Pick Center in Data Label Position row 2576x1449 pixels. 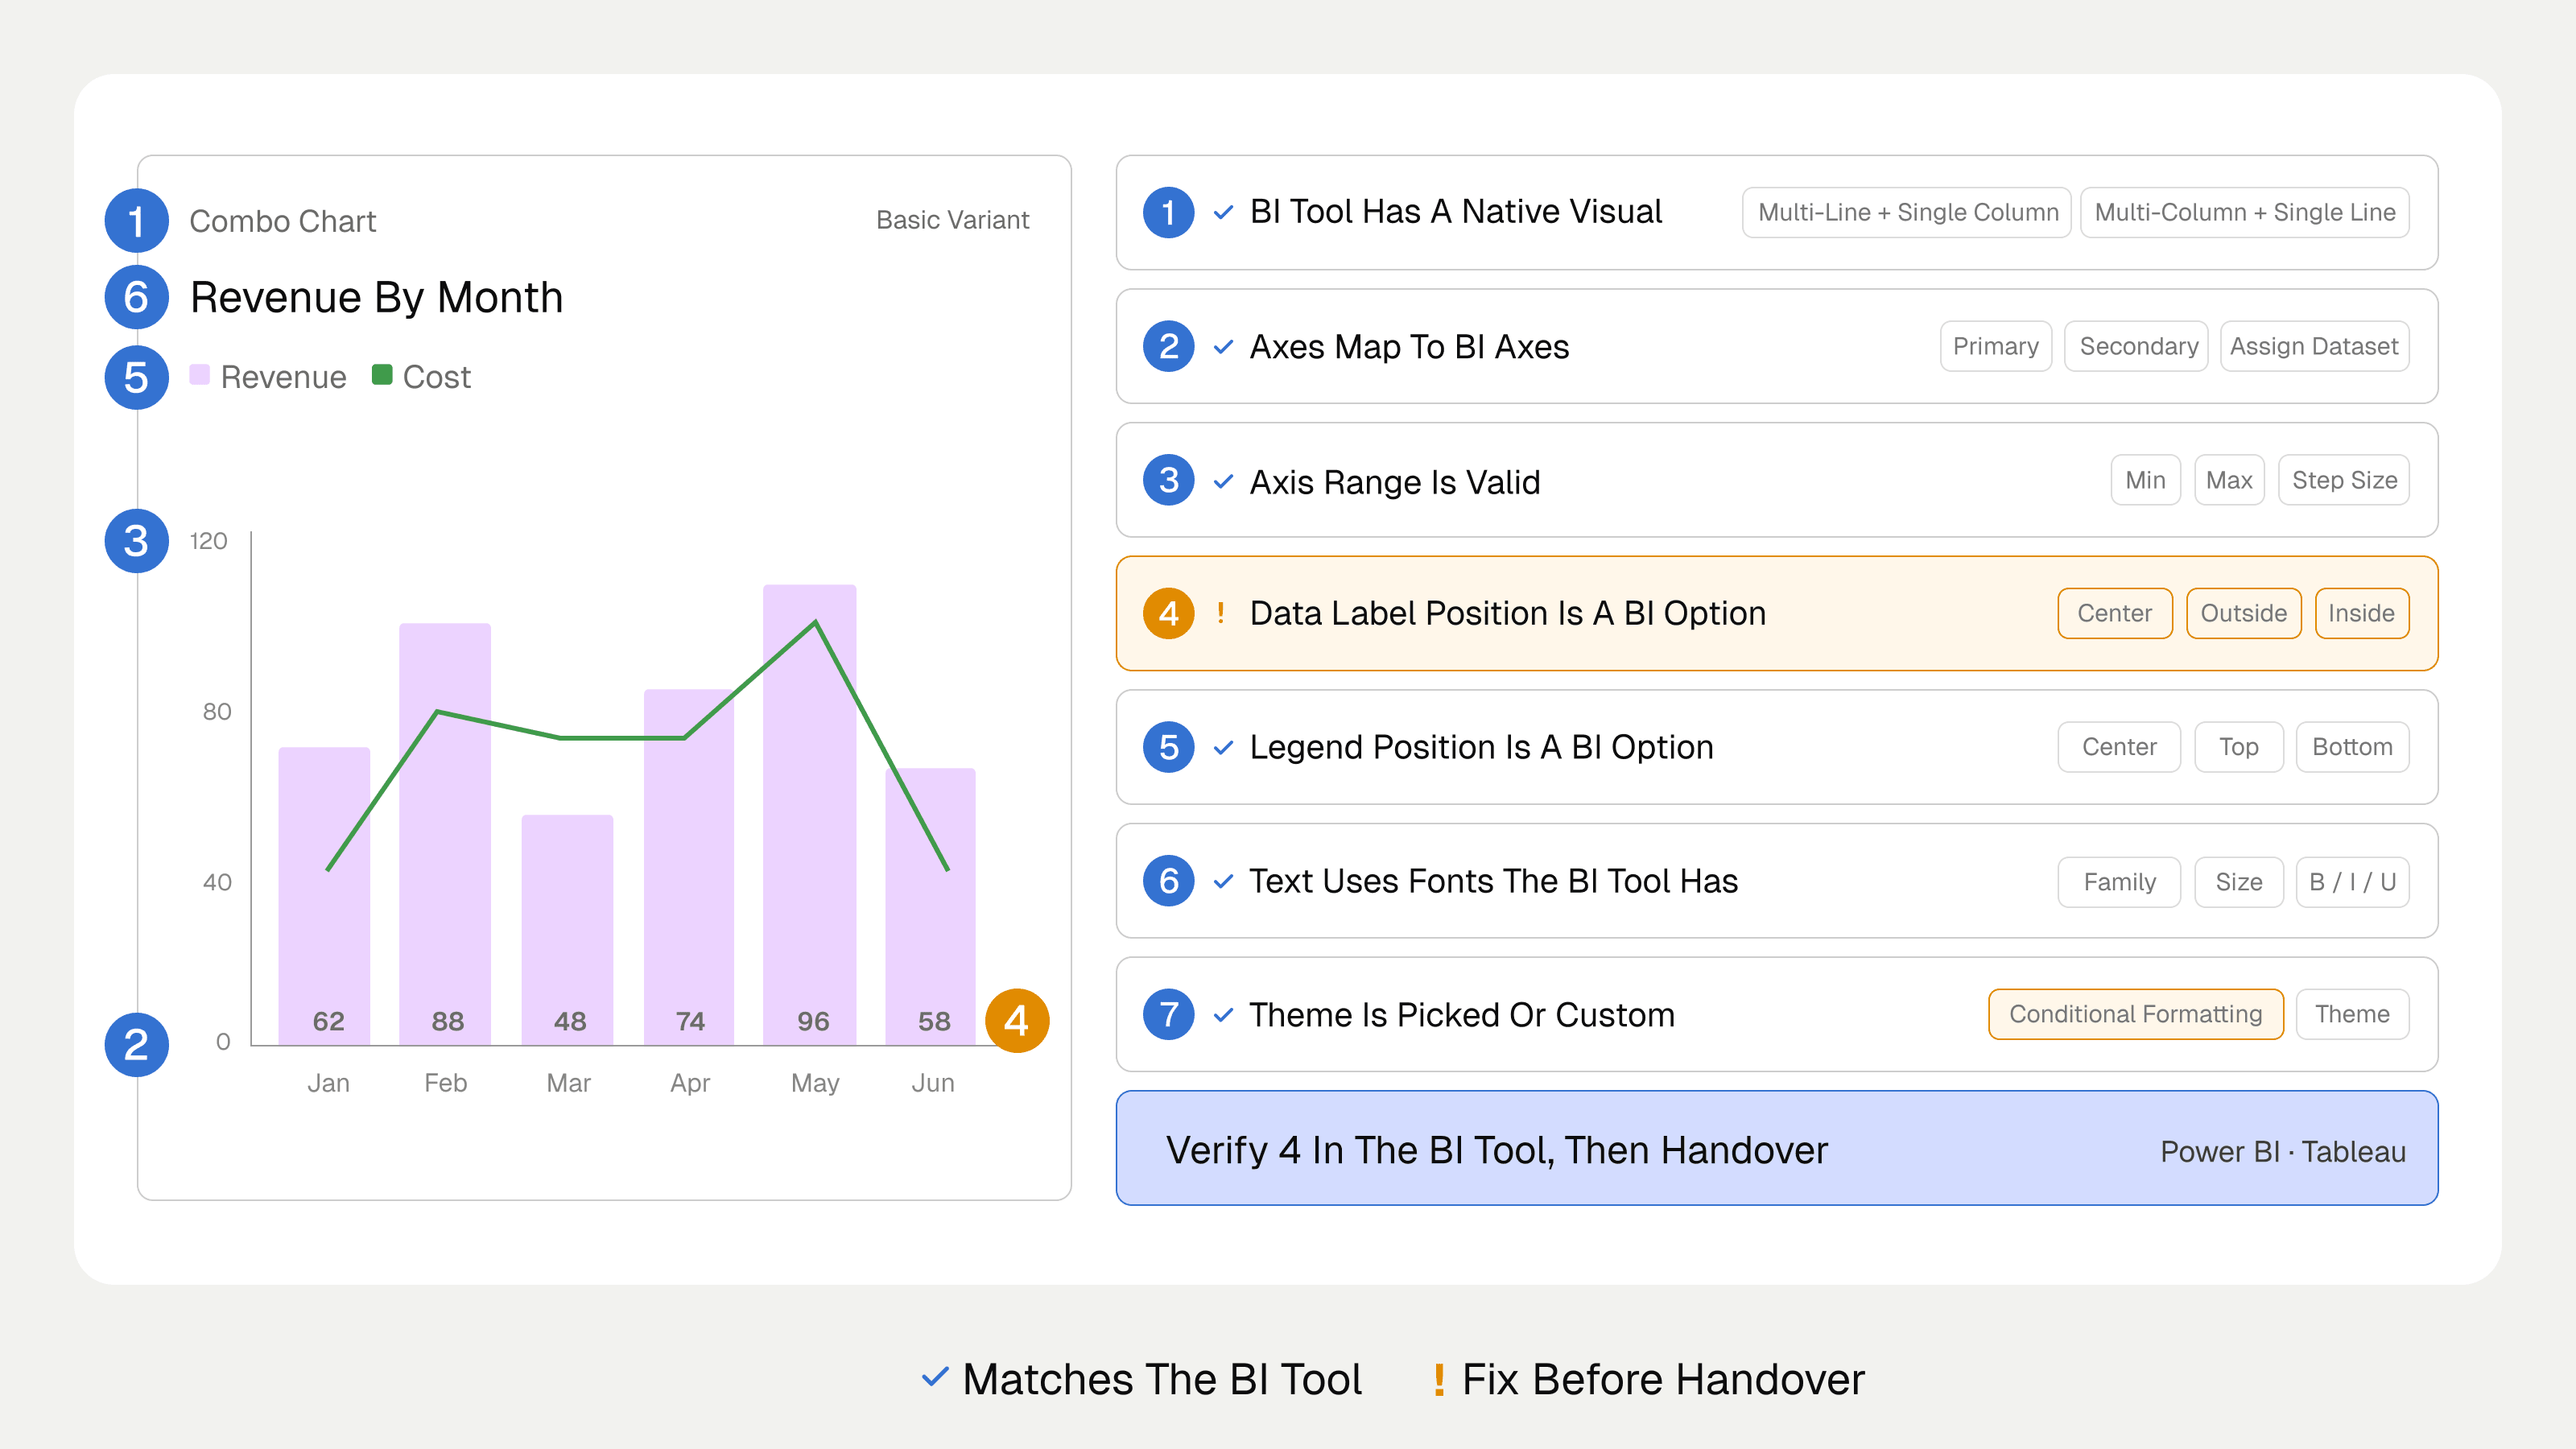(2115, 613)
